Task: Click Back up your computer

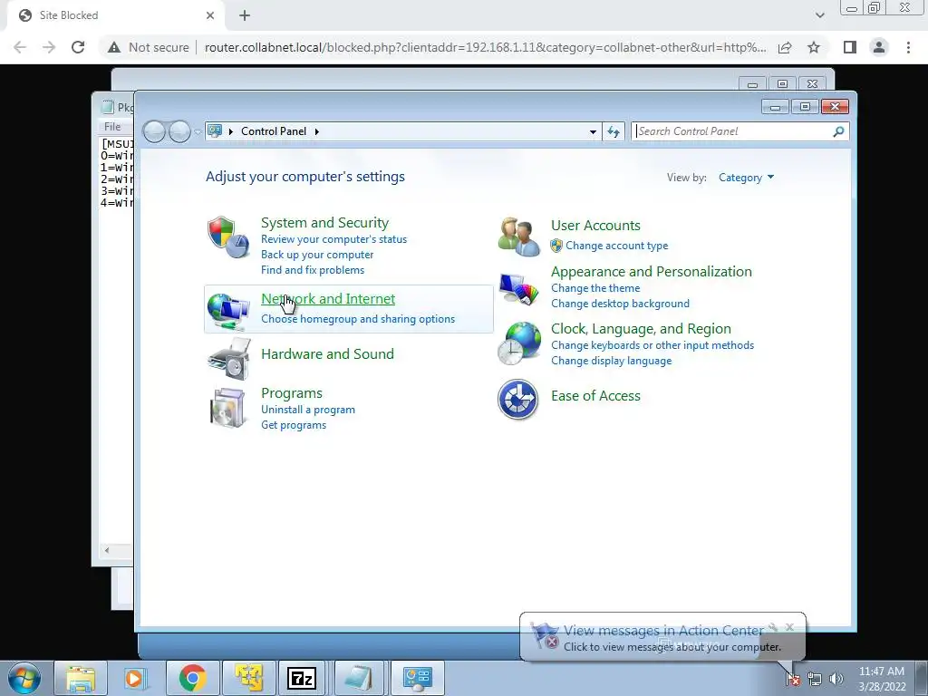Action: (x=317, y=255)
